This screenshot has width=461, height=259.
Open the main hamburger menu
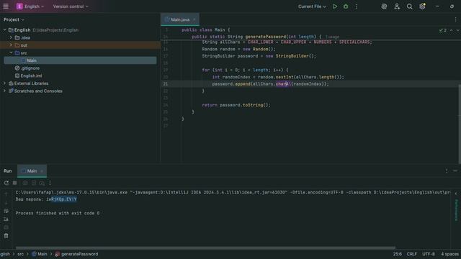coord(6,6)
